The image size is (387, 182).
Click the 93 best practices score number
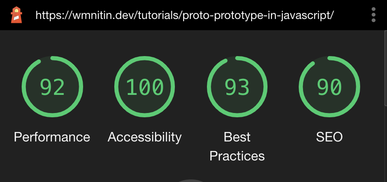pyautogui.click(x=237, y=87)
